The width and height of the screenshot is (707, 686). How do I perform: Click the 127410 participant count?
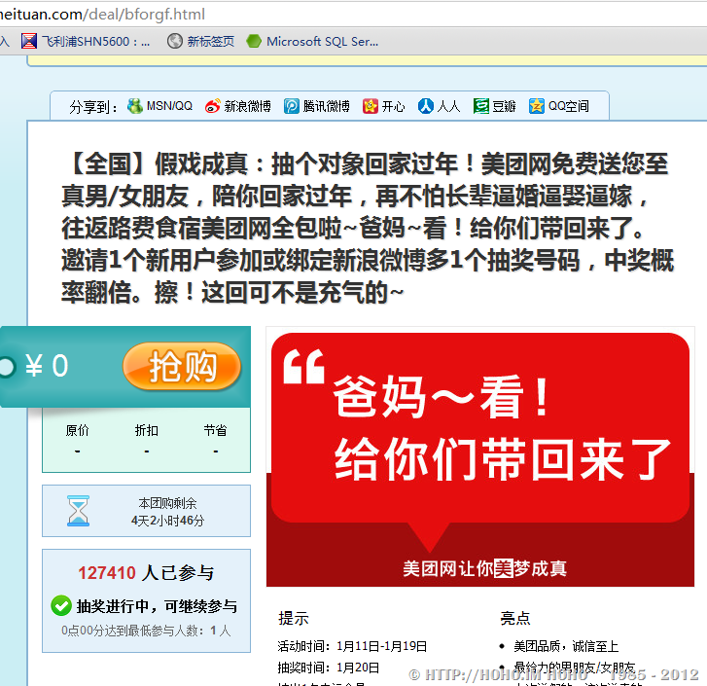coord(107,573)
